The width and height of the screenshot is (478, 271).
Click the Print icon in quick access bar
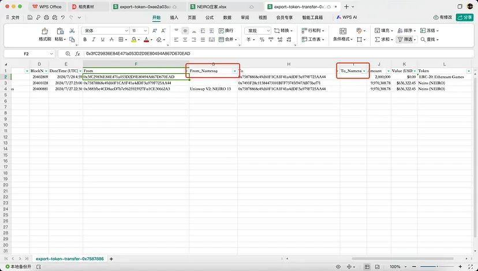[x=46, y=18]
